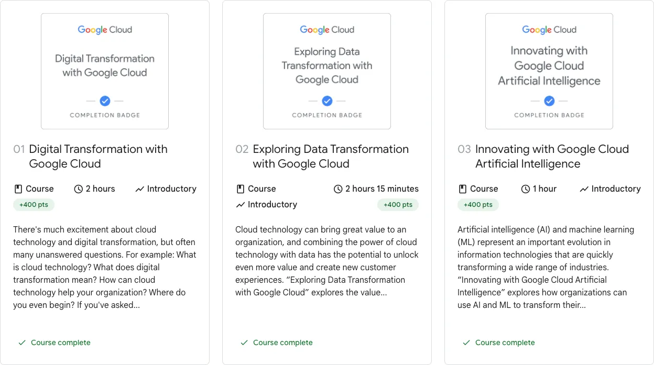Open the Exploring Data Transformation with Google Cloud title
This screenshot has height=365, width=654.
click(331, 156)
